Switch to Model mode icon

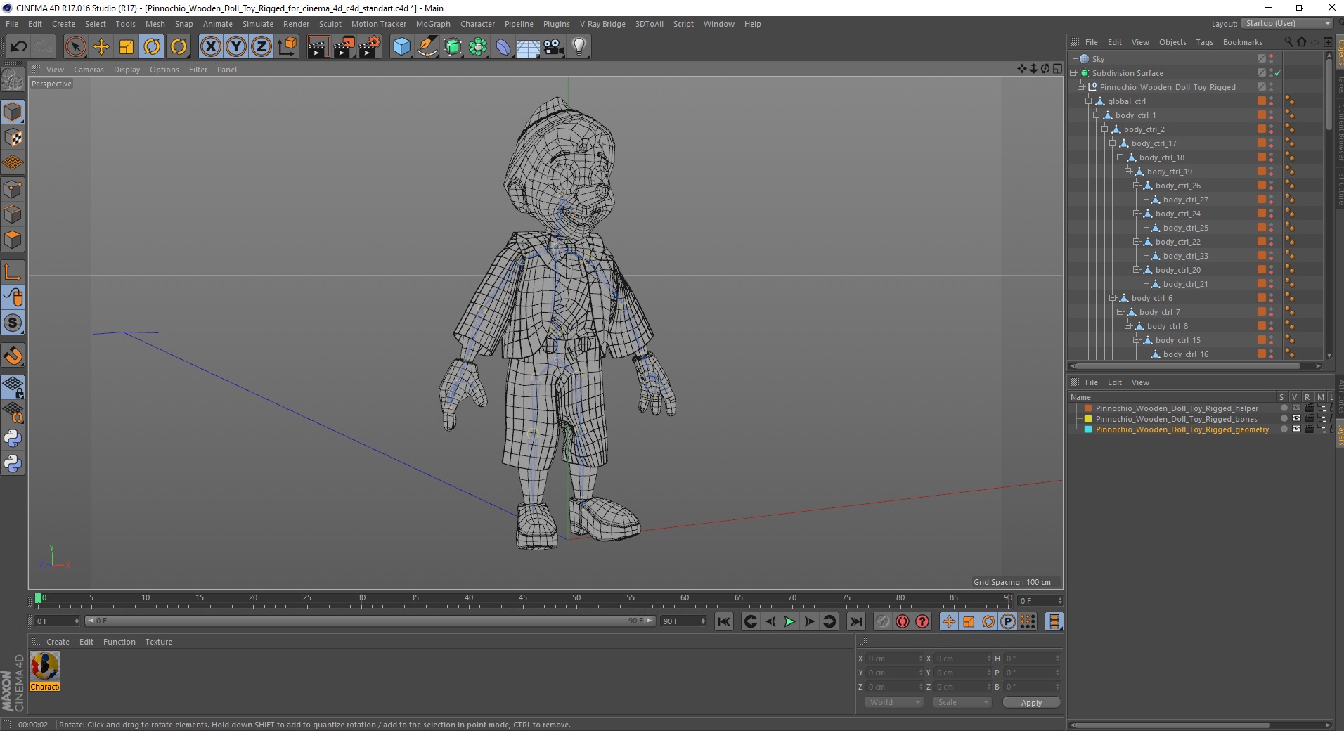pos(13,112)
